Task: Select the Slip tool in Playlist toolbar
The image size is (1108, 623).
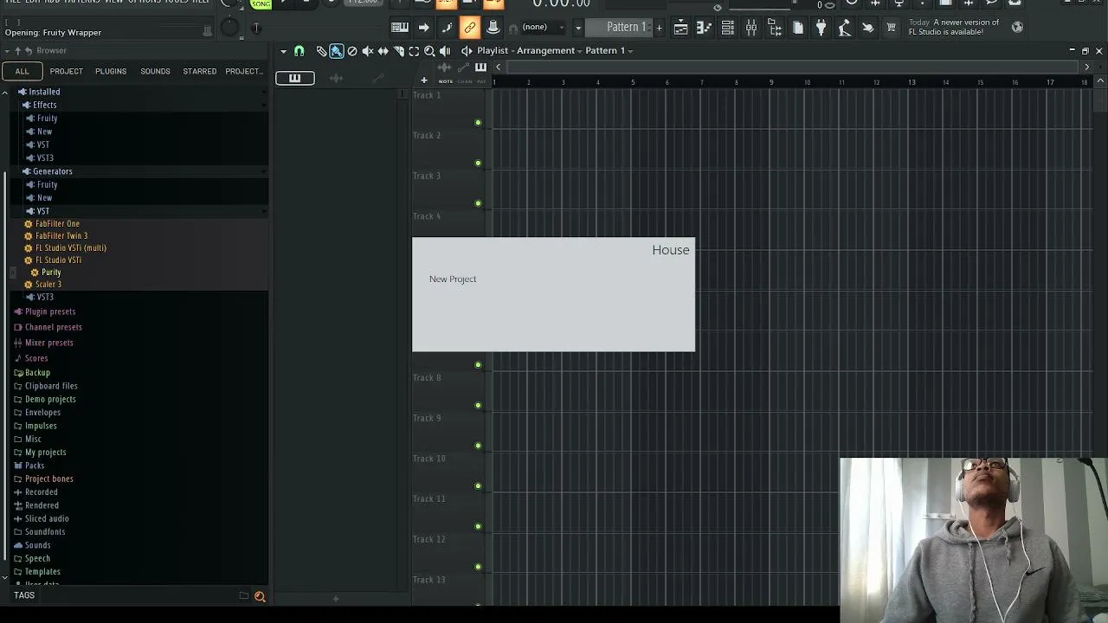Action: [383, 51]
